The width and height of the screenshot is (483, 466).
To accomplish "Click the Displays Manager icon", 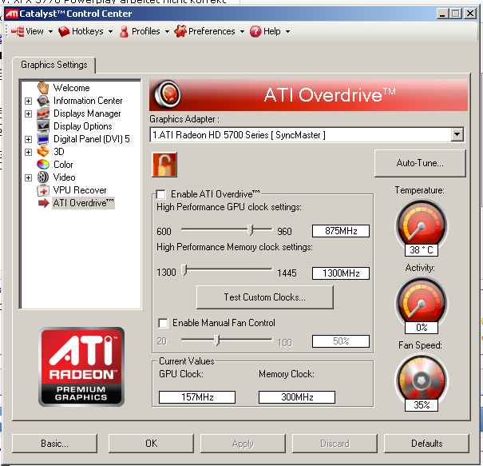I will (x=43, y=114).
